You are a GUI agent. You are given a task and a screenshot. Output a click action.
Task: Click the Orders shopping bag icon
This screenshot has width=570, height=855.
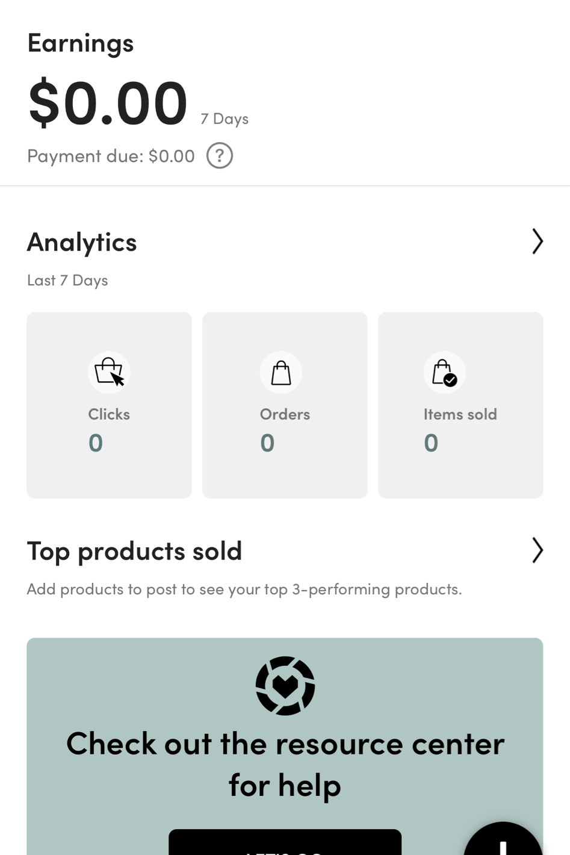(x=281, y=372)
